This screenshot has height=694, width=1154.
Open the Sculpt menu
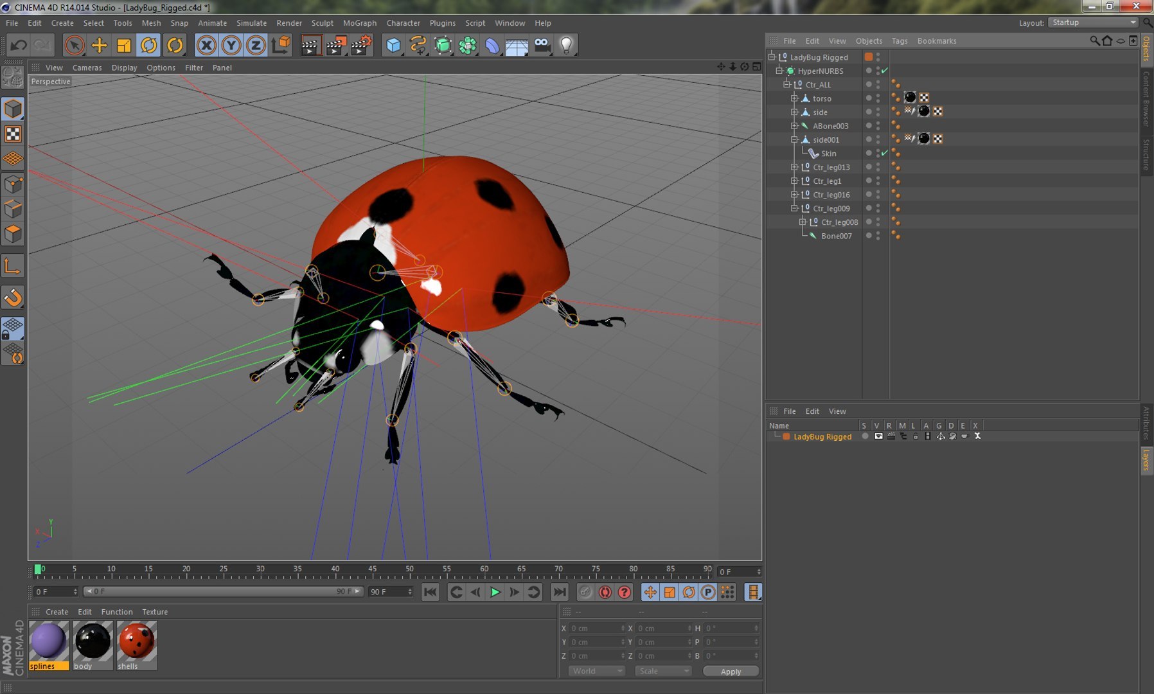click(x=322, y=22)
